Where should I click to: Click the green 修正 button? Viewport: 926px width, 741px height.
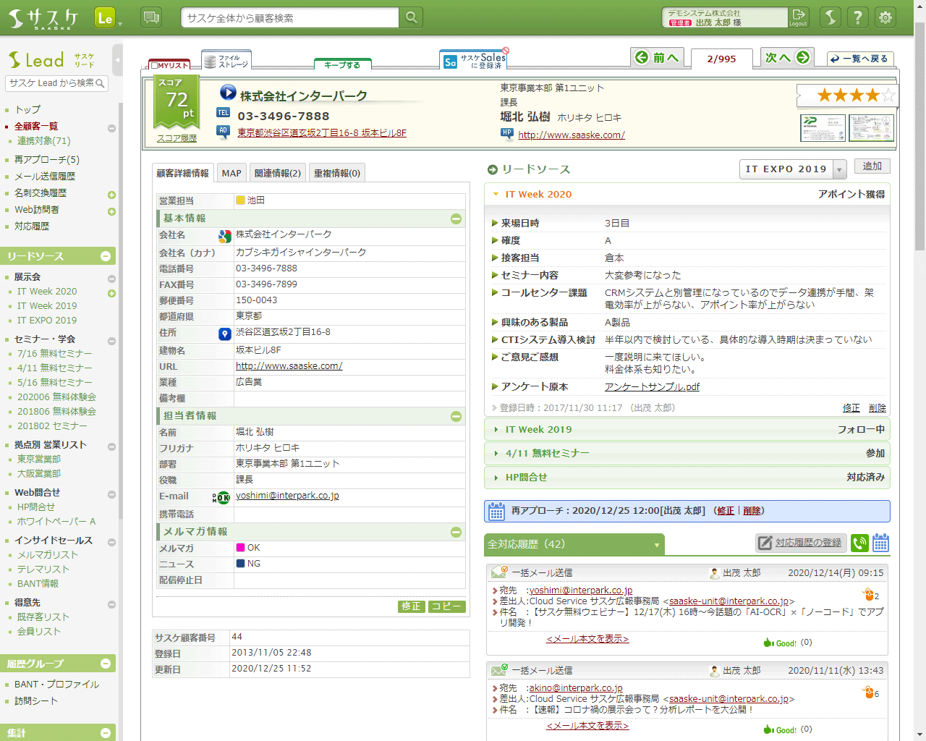[411, 606]
